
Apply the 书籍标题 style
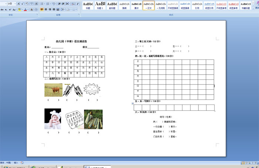coord(246,6)
